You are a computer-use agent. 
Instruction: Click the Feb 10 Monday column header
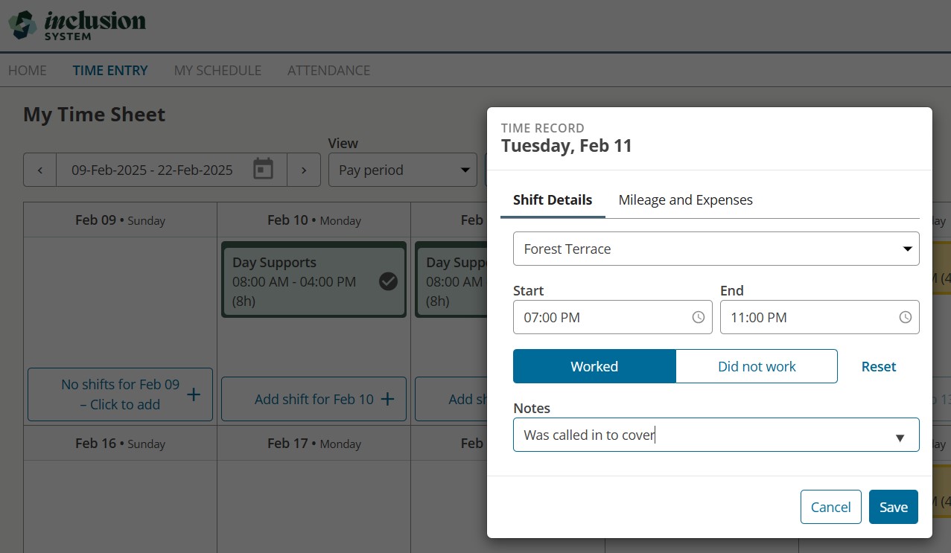[x=314, y=220]
